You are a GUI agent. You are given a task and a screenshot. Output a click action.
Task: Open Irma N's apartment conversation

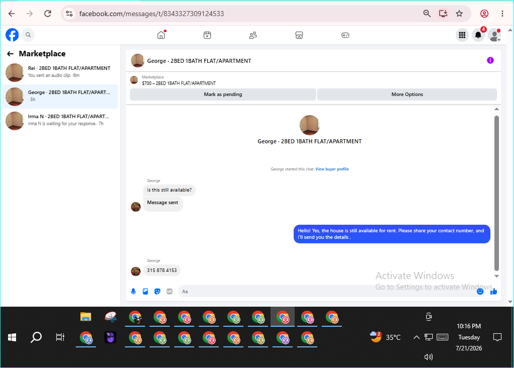pos(60,121)
